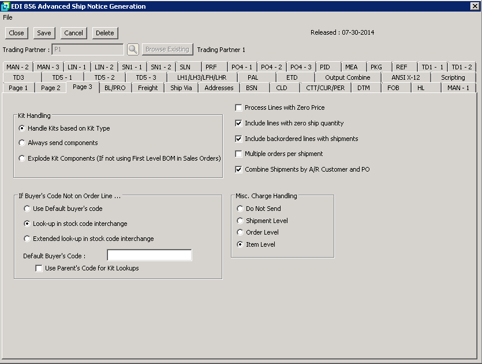
Task: Click the magnifier lookup icon beside Trading Partner
Action: [133, 50]
